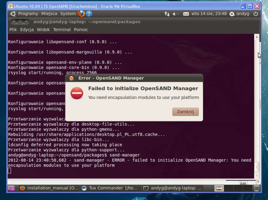Screen dimensions: 268x200
Task: Open the terminal Edycja menu
Action: 27,30
